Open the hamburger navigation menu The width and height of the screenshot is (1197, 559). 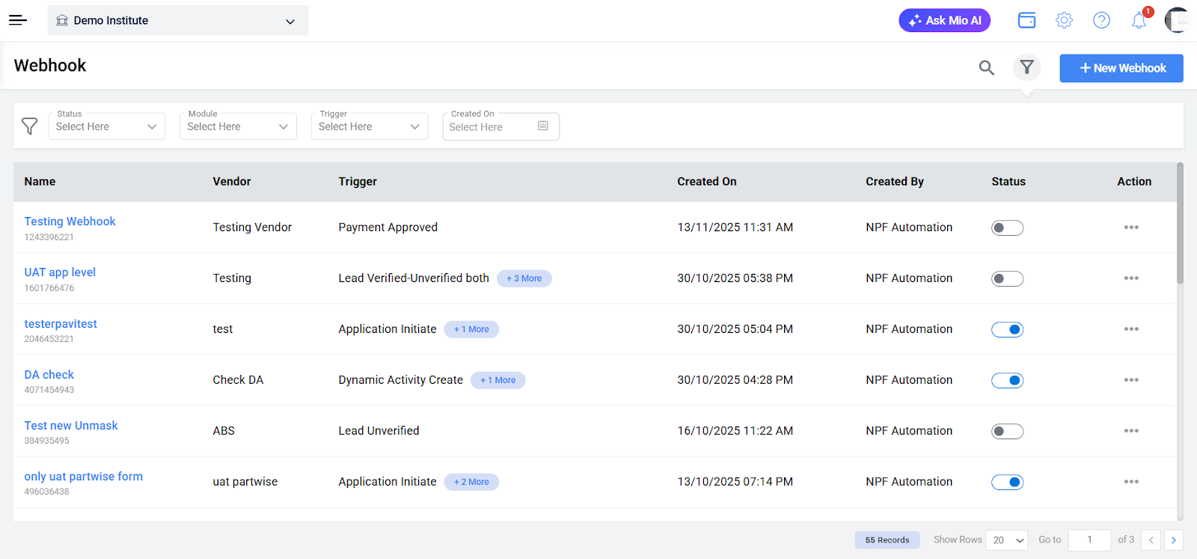(x=18, y=20)
